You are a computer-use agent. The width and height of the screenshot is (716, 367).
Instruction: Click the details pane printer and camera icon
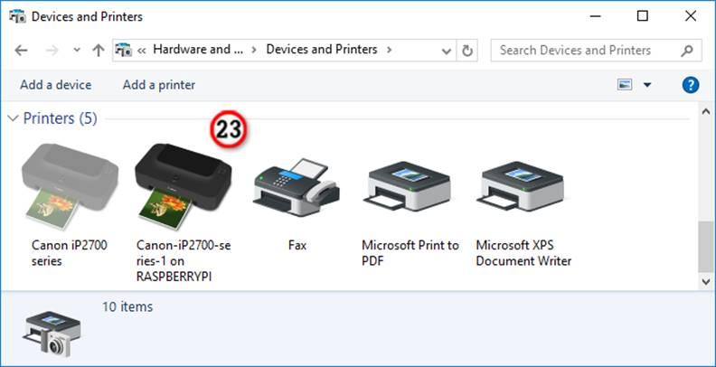53,334
